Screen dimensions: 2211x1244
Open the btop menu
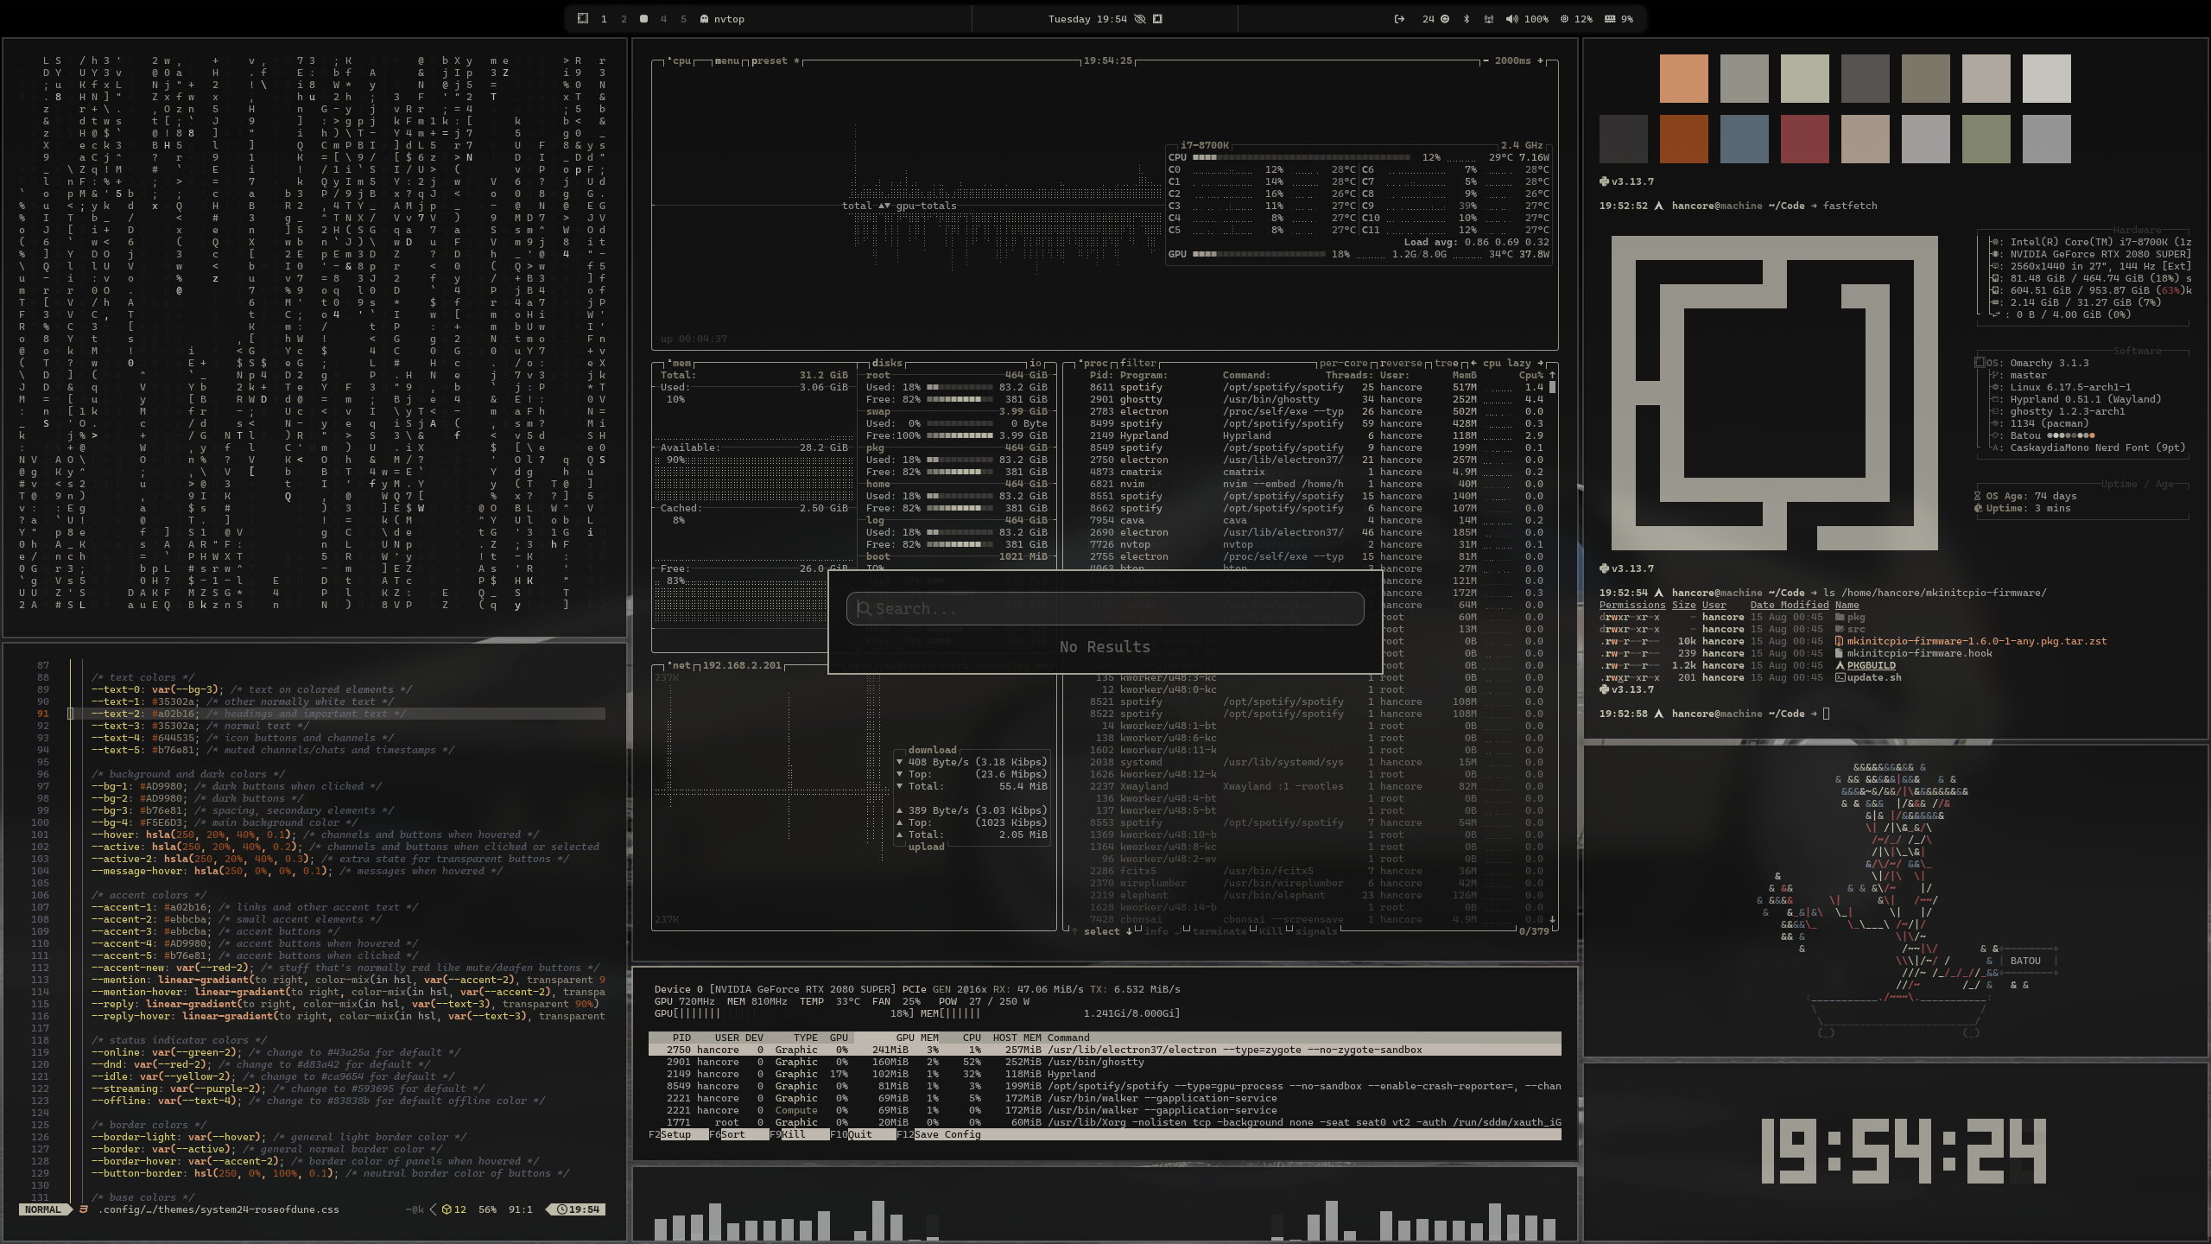pos(726,61)
